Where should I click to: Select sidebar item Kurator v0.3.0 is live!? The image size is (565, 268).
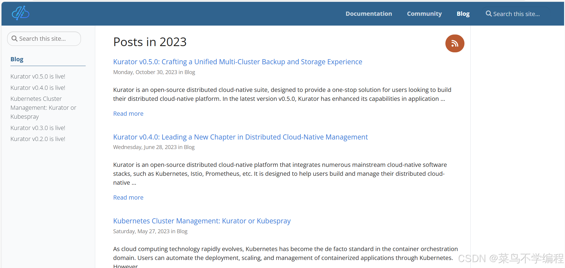[x=38, y=128]
